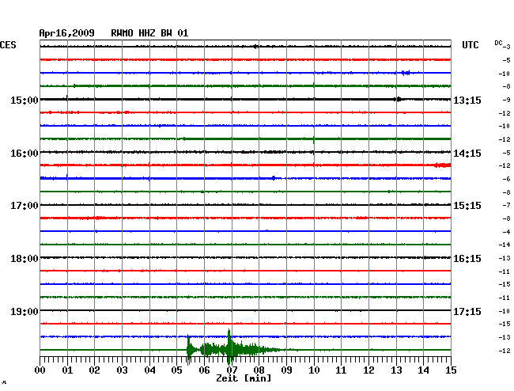Click the '00' minute axis label
Image resolution: width=514 pixels, height=391 pixels.
tap(40, 370)
